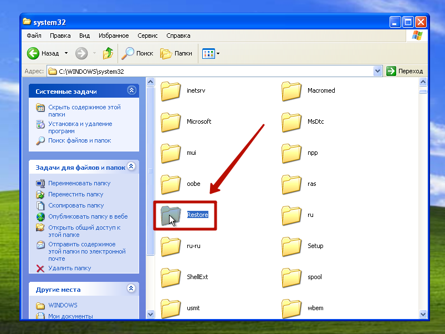Click Поиск файлов и папок link
This screenshot has height=334, width=445.
pos(79,140)
